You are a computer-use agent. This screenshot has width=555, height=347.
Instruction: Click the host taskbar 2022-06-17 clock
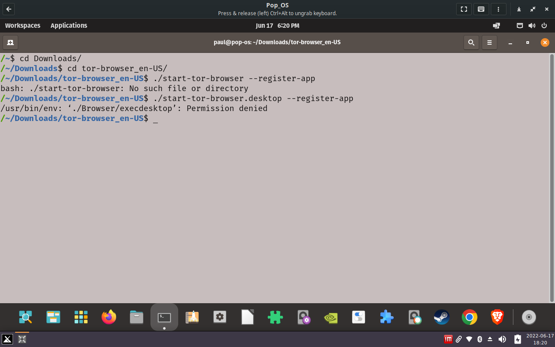coord(540,339)
